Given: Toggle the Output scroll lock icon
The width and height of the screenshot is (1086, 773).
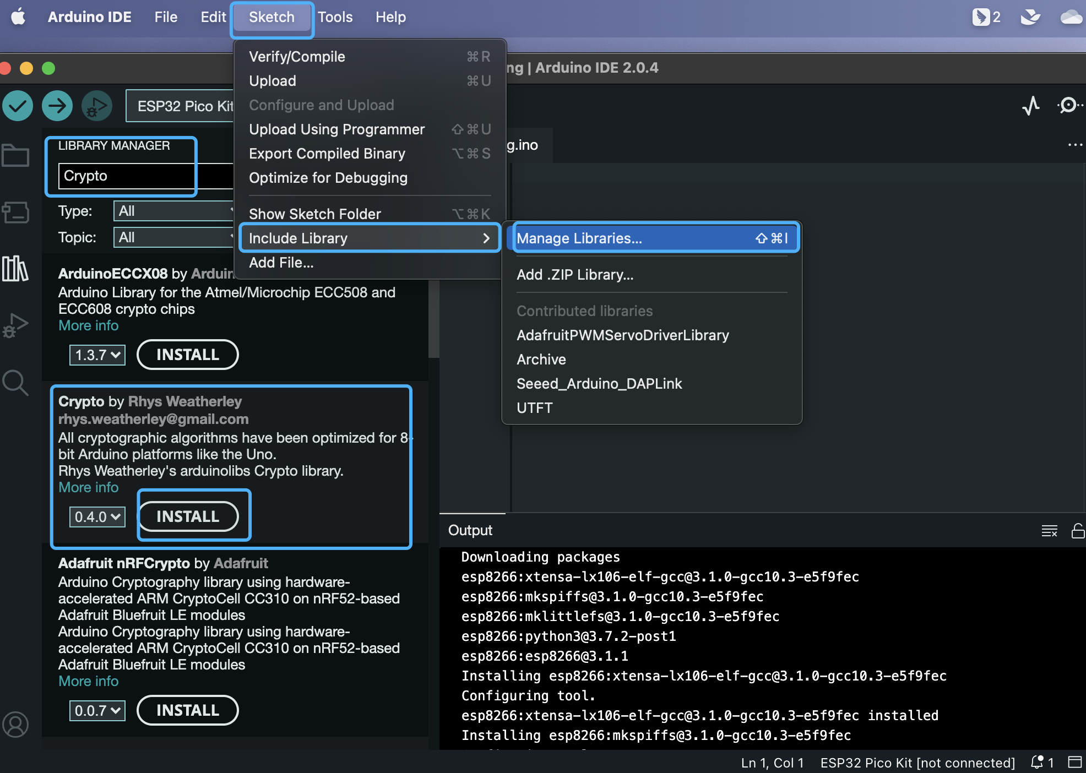Looking at the screenshot, I should 1078,531.
